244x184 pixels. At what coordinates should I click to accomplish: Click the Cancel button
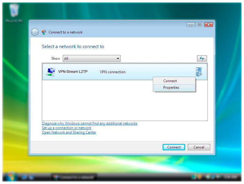(x=199, y=147)
